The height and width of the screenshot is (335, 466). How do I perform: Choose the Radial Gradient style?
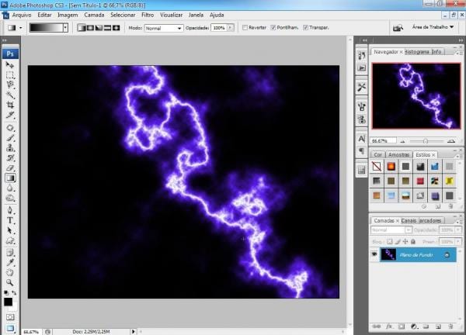(x=90, y=28)
